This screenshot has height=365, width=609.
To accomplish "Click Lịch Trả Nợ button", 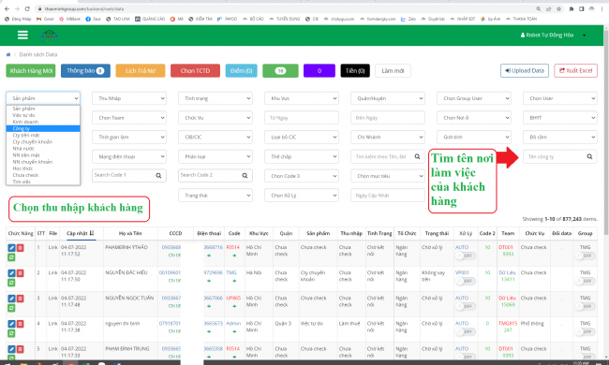I will click(141, 71).
